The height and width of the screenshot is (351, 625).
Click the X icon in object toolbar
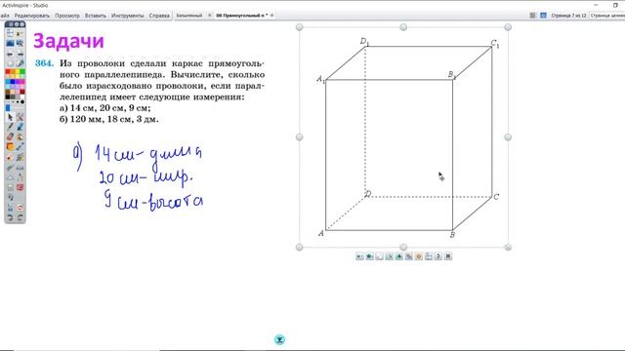448,256
